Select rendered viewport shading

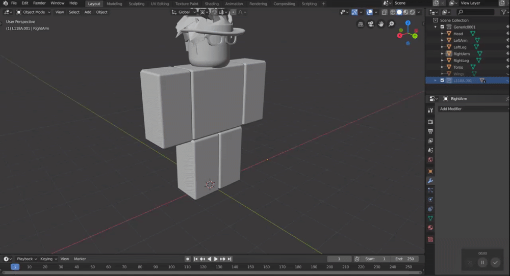coord(412,12)
